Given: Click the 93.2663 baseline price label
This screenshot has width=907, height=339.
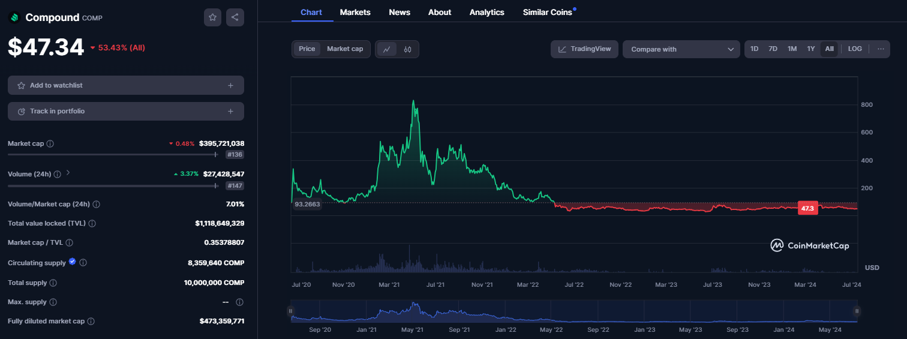Looking at the screenshot, I should [307, 204].
